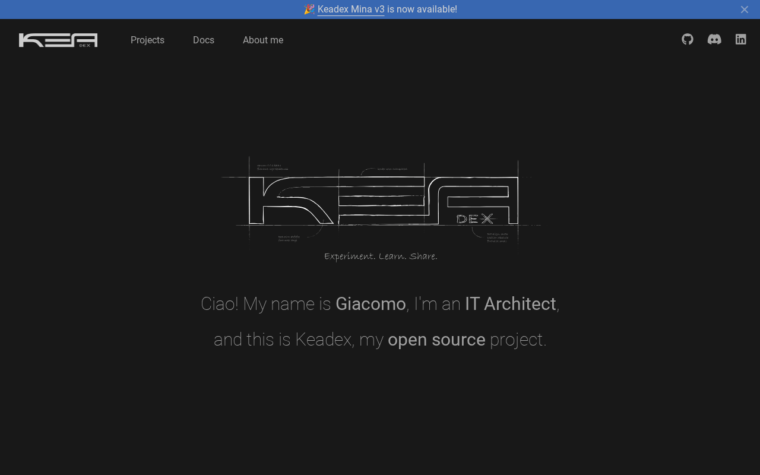Click the Keadex logo in navbar

click(x=58, y=40)
